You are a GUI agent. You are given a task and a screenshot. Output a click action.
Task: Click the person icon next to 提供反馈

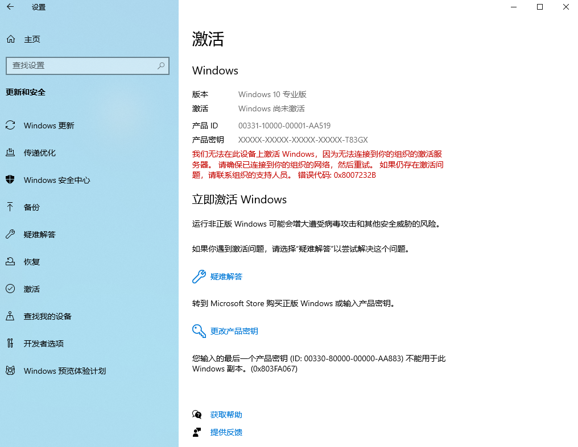197,432
